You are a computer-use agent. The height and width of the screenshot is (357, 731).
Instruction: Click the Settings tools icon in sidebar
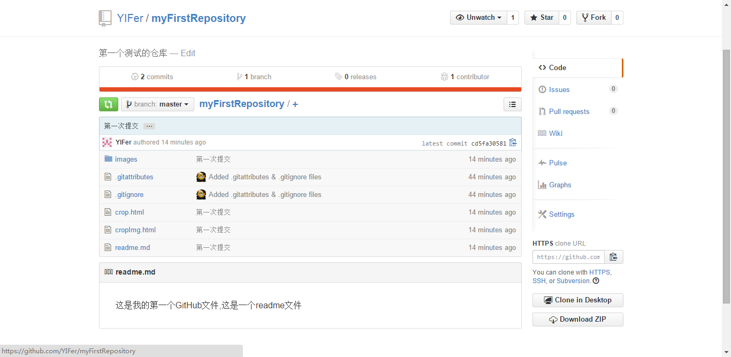(542, 214)
